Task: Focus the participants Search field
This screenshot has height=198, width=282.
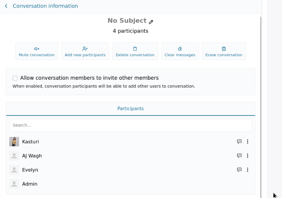Action: point(130,125)
